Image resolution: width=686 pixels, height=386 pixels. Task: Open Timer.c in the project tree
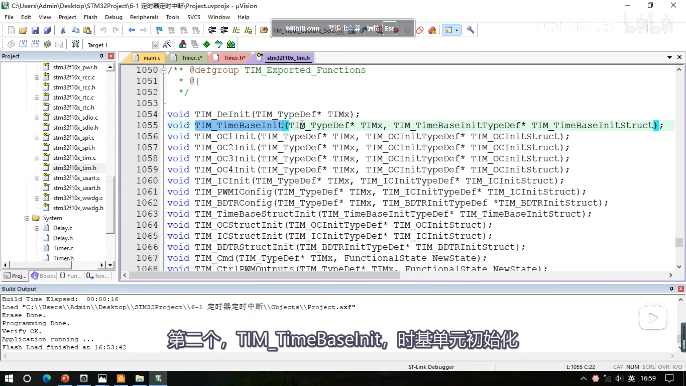coord(63,248)
